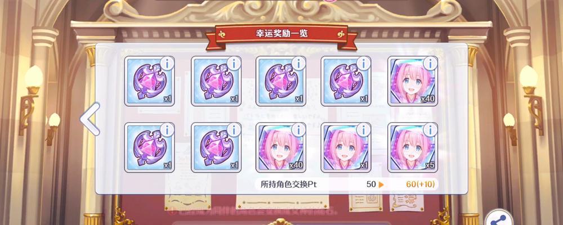The image size is (563, 225).
Task: Select bottom-row x40 pink-haired character reward
Action: [x=281, y=147]
